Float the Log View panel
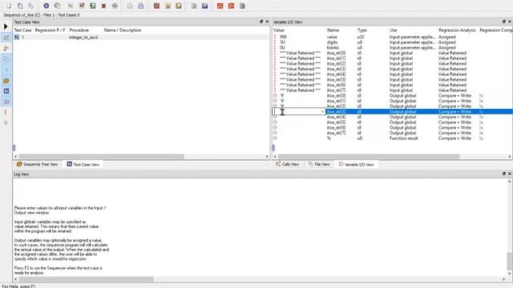This screenshot has width=513, height=288. [504, 174]
